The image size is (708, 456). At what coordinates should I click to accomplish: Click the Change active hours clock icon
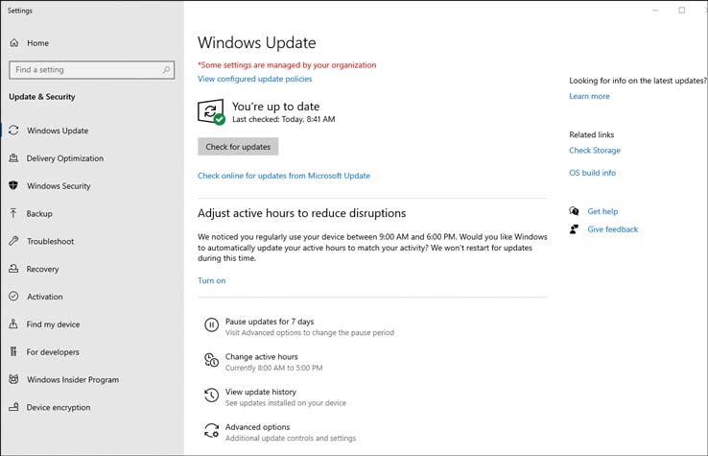click(x=211, y=360)
